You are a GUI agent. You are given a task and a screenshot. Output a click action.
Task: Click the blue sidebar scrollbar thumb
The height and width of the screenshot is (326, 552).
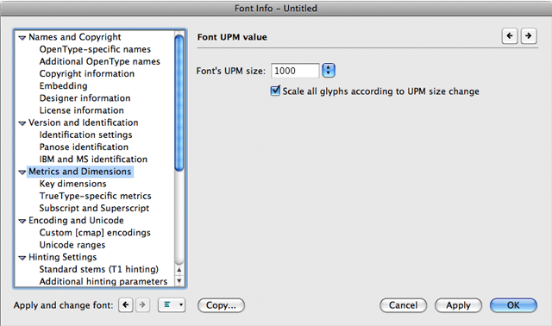coord(179,103)
